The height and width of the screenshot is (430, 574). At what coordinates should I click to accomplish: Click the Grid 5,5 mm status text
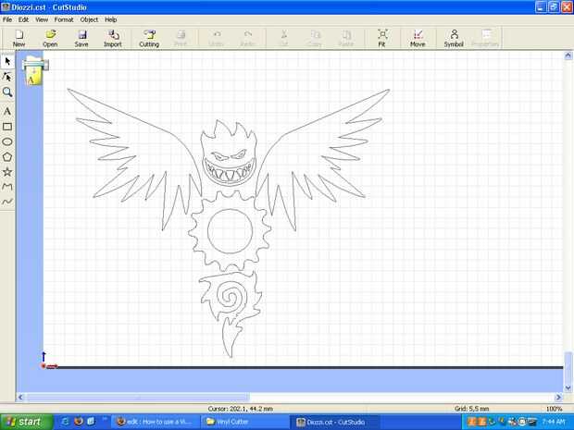471,409
